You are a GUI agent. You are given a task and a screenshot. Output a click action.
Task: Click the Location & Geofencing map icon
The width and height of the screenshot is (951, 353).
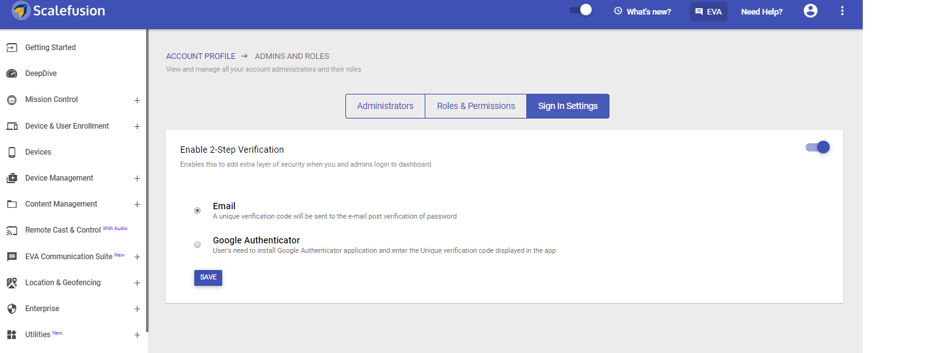(11, 283)
